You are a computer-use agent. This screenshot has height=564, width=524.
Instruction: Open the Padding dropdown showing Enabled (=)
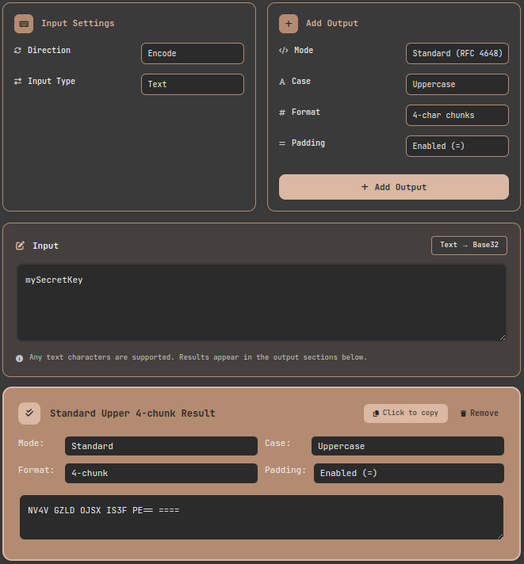point(457,147)
